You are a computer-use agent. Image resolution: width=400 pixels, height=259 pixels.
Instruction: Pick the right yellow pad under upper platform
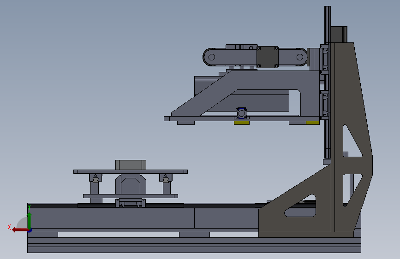click(313, 123)
